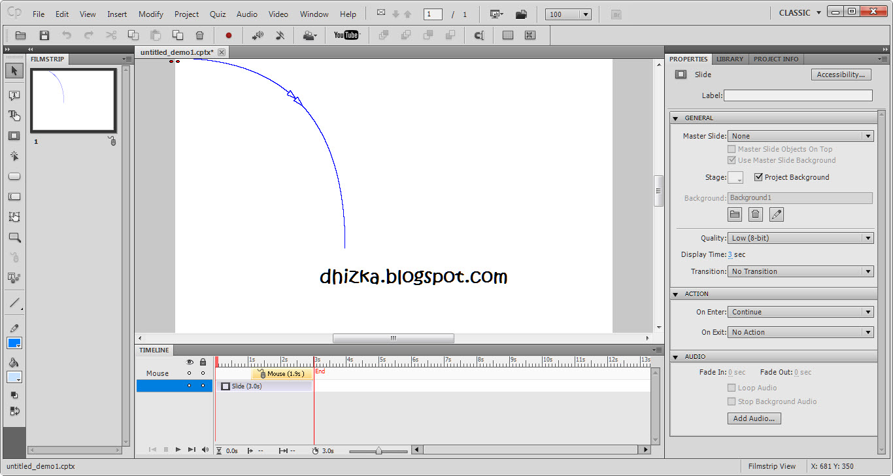Open the Insert menu

(117, 14)
